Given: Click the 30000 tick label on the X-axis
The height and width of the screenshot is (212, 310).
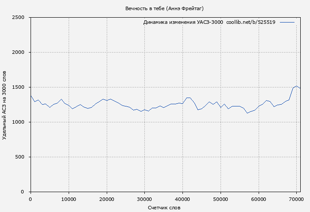Looking at the screenshot, I should pyautogui.click(x=144, y=199).
